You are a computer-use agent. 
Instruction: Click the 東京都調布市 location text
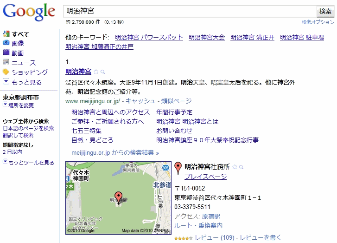21,98
